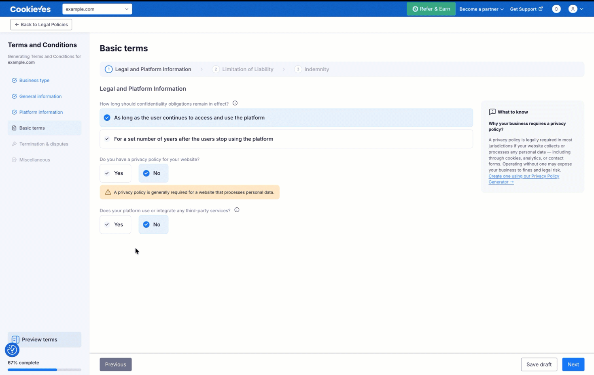Open the notifications bell icon
The image size is (594, 375).
click(556, 9)
